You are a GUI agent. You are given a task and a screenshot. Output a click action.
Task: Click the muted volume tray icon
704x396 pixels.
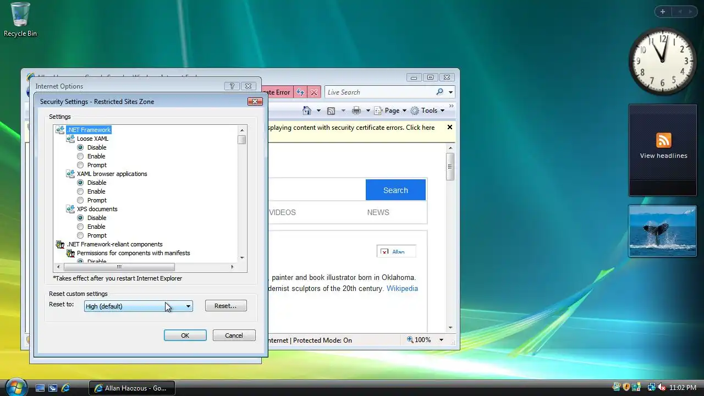[x=662, y=387]
